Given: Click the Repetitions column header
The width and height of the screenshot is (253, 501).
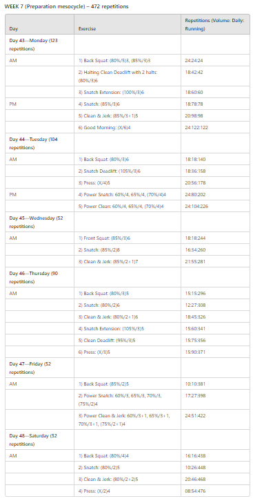Looking at the screenshot, I should (x=215, y=24).
